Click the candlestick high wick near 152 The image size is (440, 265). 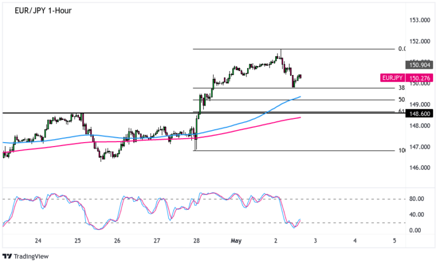(x=280, y=51)
